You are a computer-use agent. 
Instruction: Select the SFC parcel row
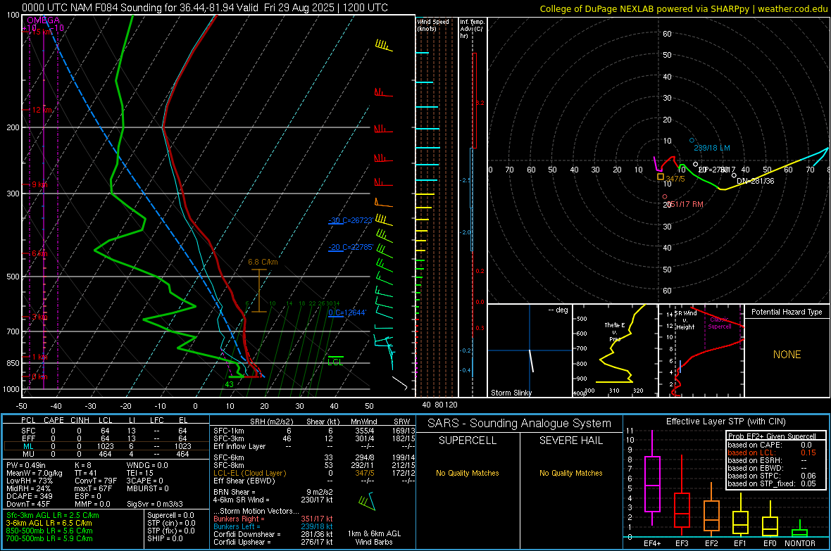105,431
